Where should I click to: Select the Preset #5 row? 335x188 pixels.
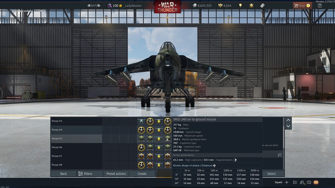click(76, 138)
